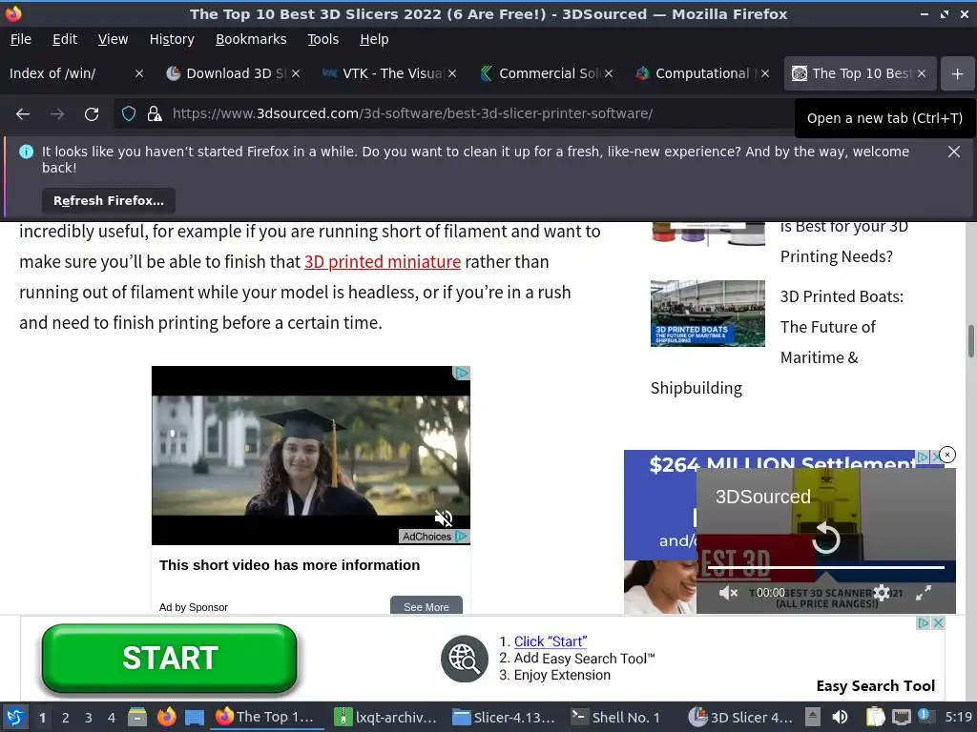977x732 pixels.
Task: Open the floating video settings gear
Action: pyautogui.click(x=881, y=593)
